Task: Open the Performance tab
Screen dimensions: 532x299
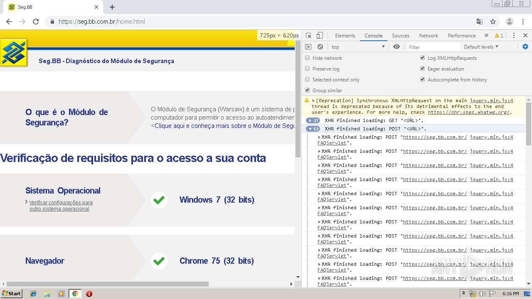Action: (x=462, y=36)
